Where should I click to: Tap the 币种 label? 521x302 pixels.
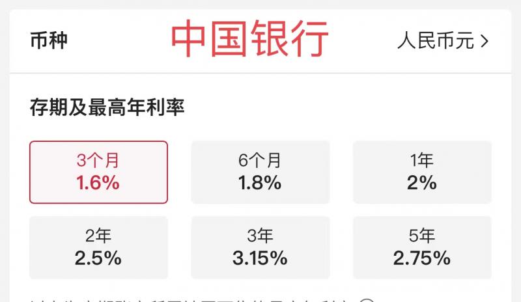click(49, 40)
